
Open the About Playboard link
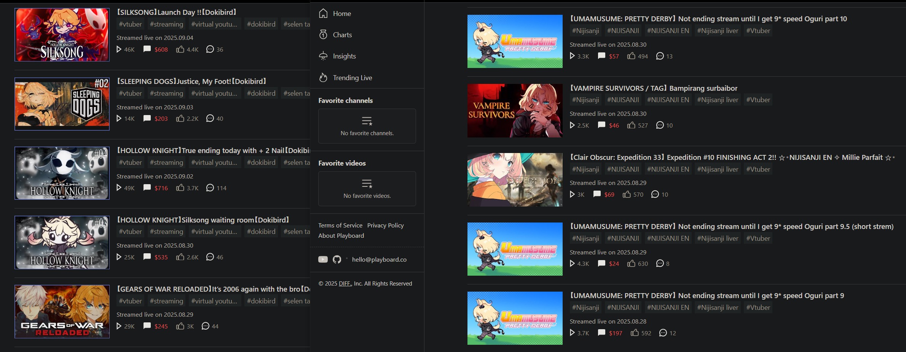(x=341, y=236)
